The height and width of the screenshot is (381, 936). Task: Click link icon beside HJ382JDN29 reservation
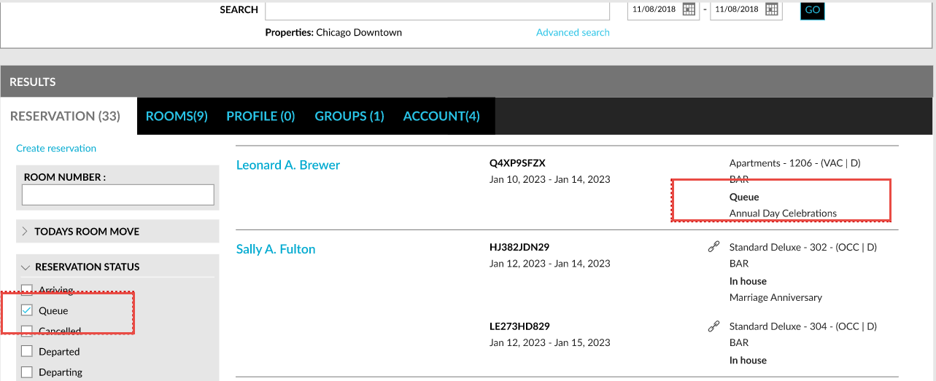click(x=714, y=247)
